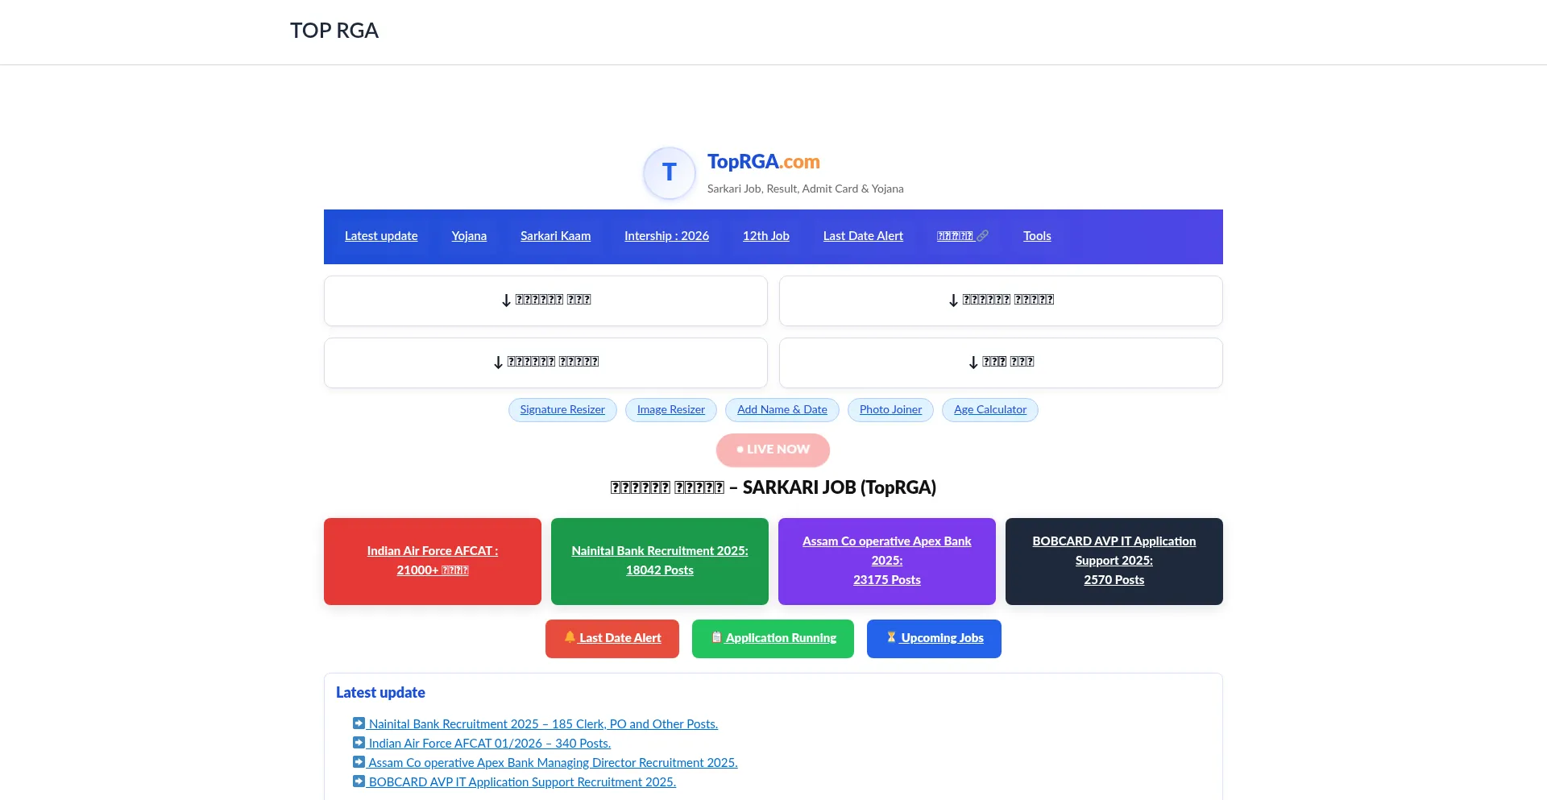The height and width of the screenshot is (800, 1547).
Task: Click the arrow icon beside BOBCARD AVP update
Action: (358, 781)
